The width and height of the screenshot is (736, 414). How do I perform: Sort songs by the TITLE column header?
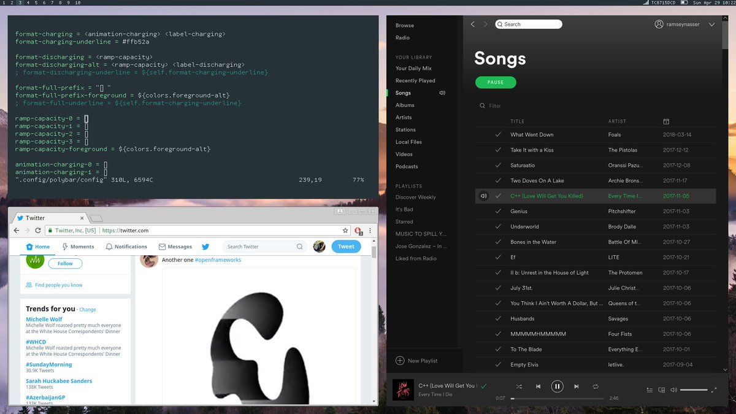click(x=518, y=121)
